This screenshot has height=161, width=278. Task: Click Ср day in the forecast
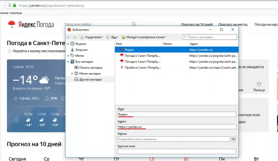(47, 159)
